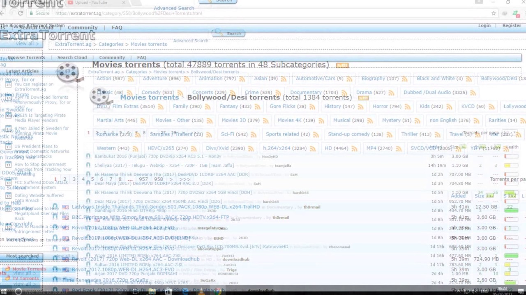Open the RSS icon beside Drama (527)
Image resolution: width=526 pixels, height=295 pixels.
pyautogui.click(x=392, y=93)
